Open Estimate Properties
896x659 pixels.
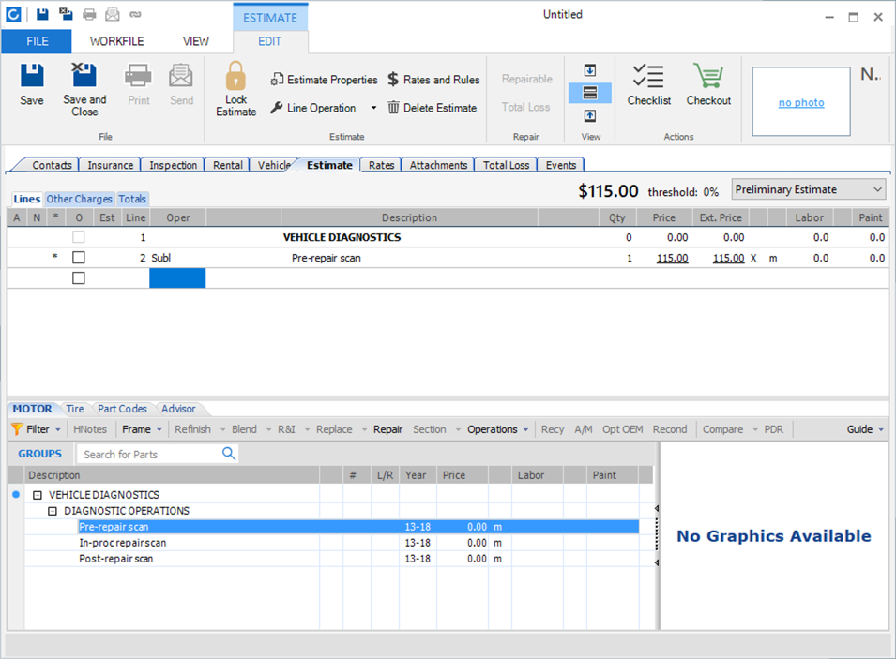coord(324,80)
